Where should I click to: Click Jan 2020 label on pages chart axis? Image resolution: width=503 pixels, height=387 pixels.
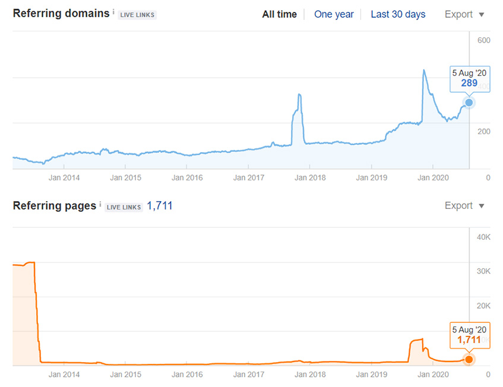(x=433, y=375)
